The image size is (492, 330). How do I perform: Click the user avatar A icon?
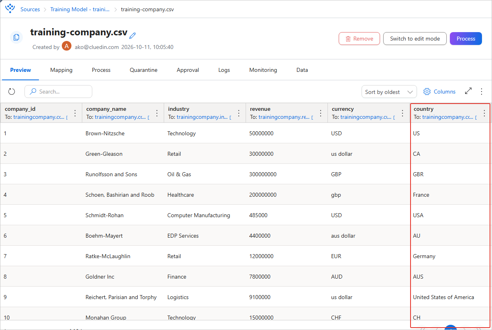(67, 47)
